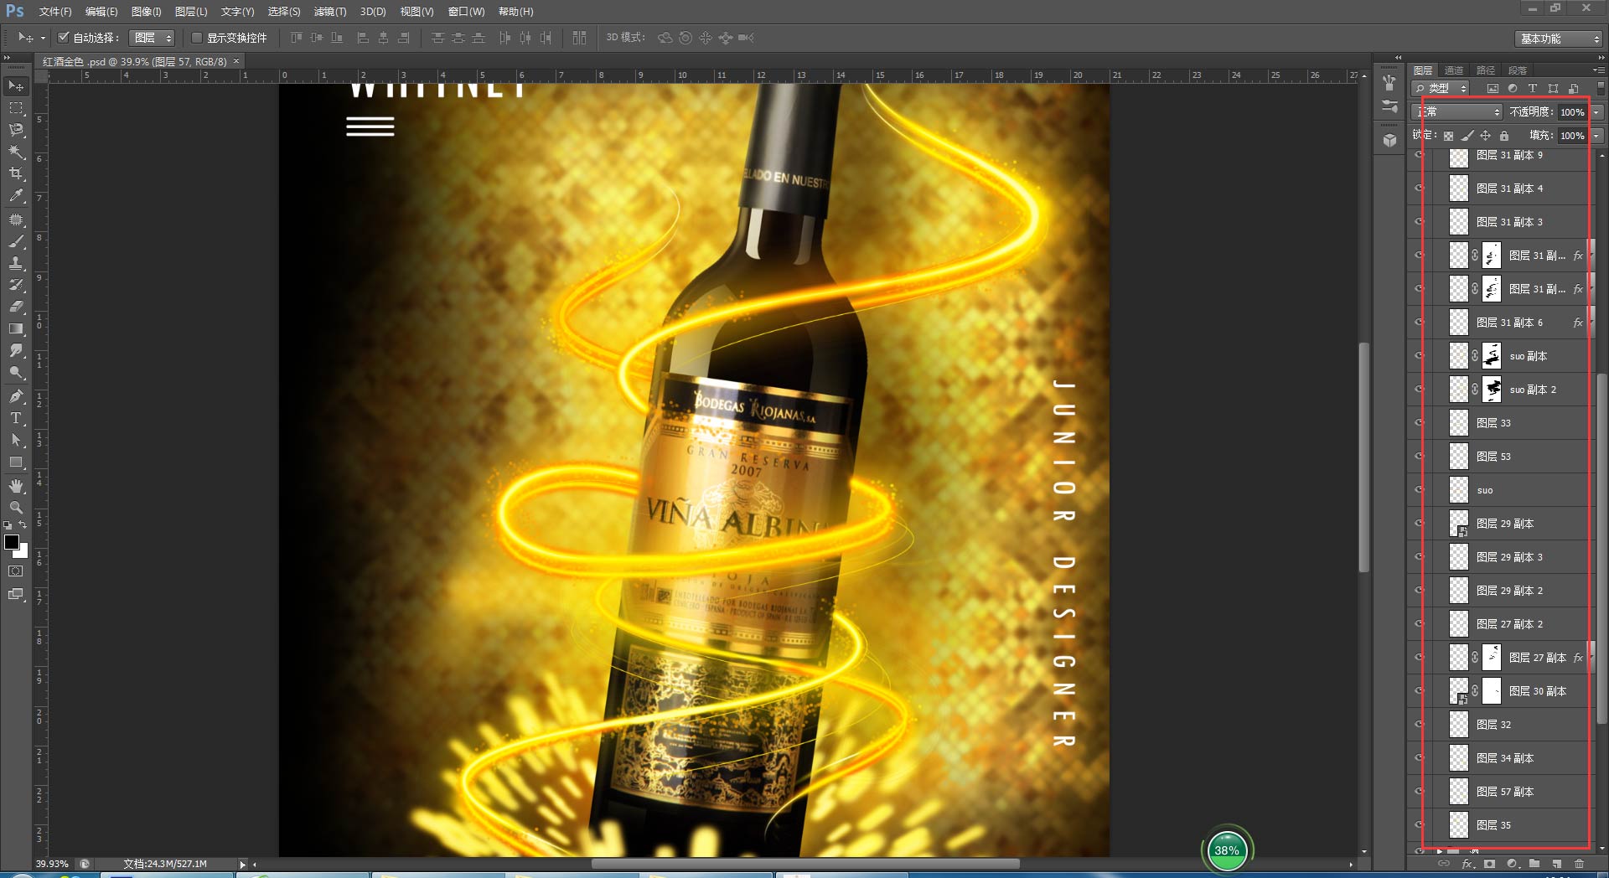Hide layer 图层 35
The height and width of the screenshot is (878, 1609).
(1420, 825)
